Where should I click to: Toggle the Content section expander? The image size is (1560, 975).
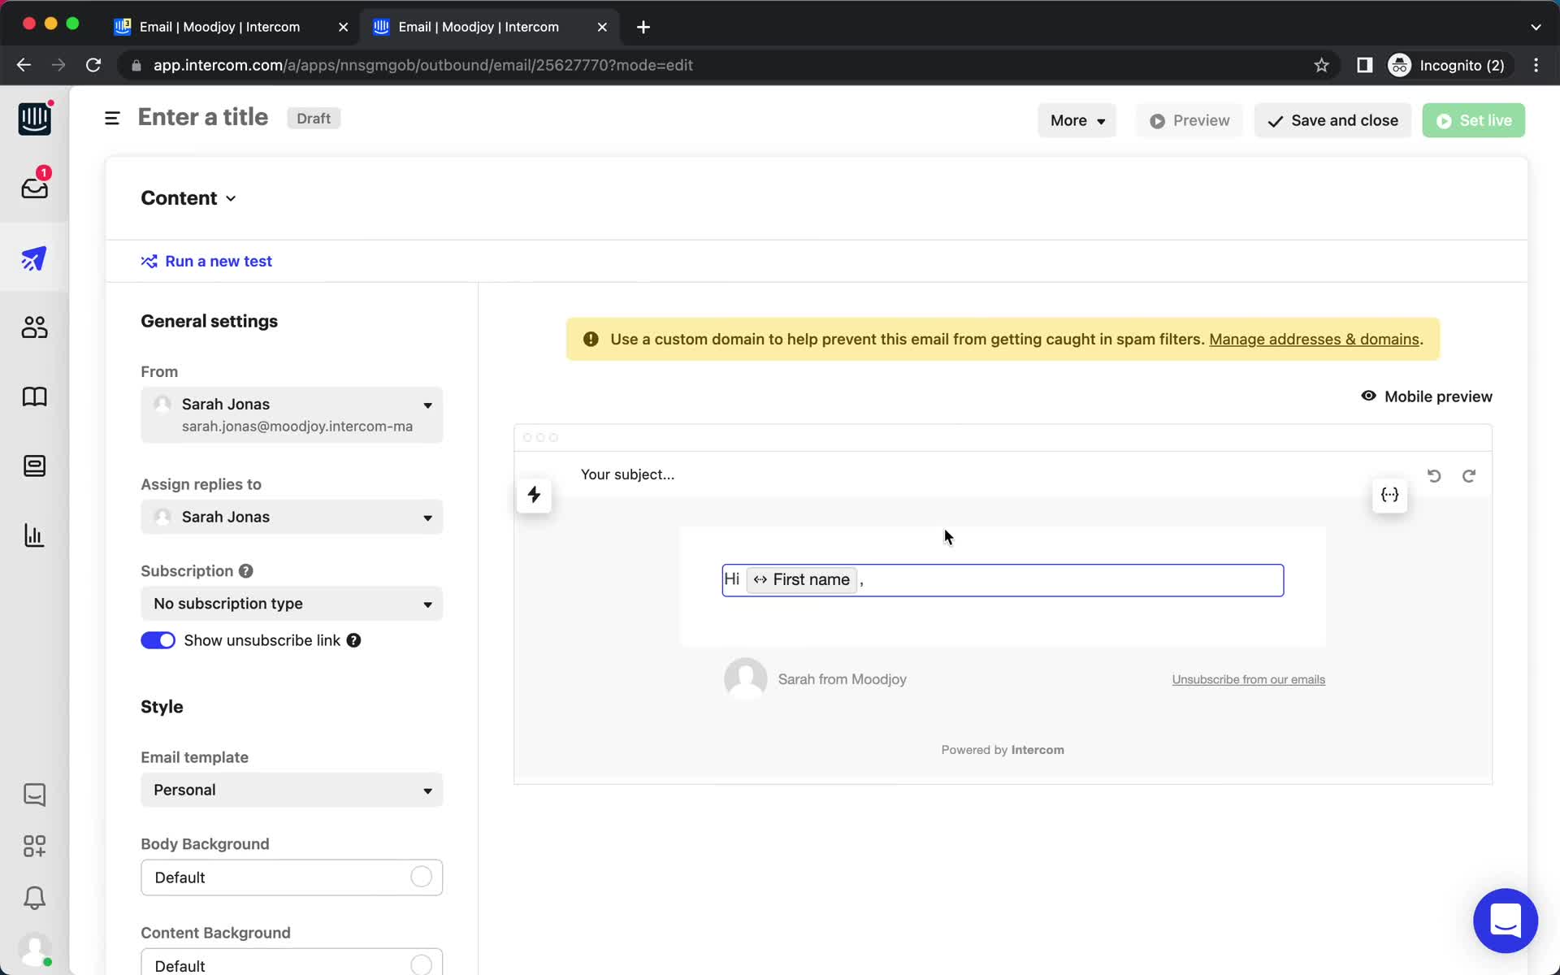click(232, 197)
